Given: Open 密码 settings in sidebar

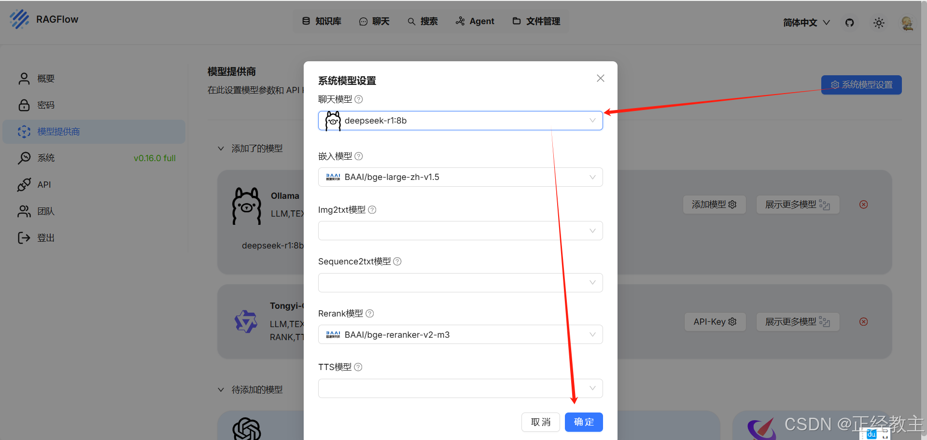Looking at the screenshot, I should pyautogui.click(x=94, y=105).
